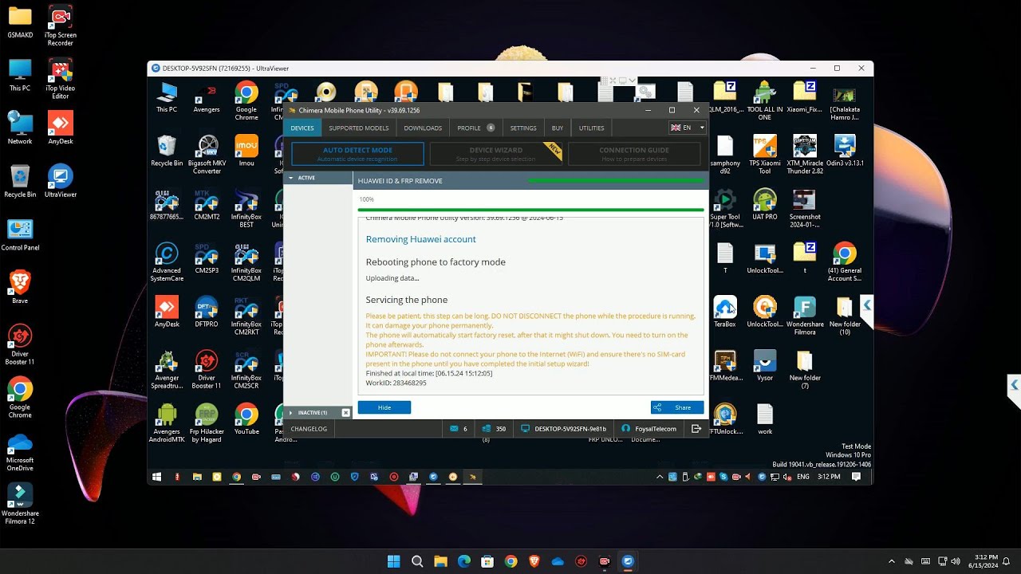This screenshot has width=1021, height=574.
Task: Open InfinityBox BEST shortcut
Action: click(x=246, y=208)
